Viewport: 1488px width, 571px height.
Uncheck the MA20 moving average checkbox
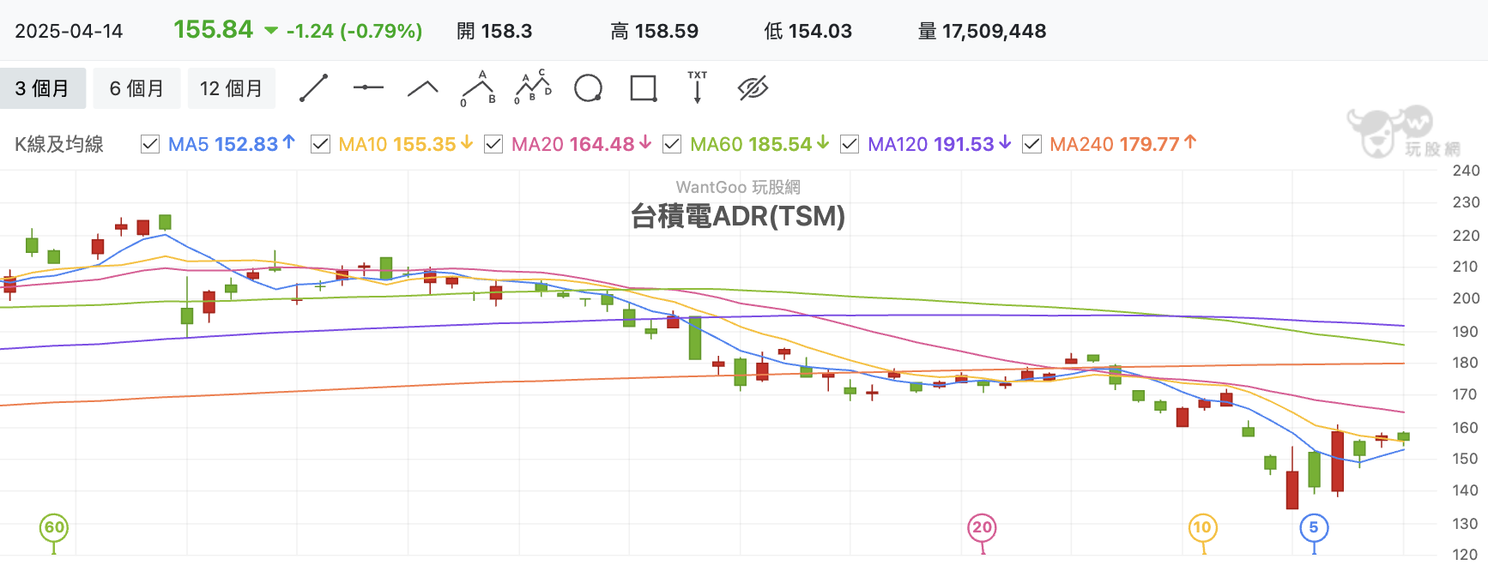[493, 144]
